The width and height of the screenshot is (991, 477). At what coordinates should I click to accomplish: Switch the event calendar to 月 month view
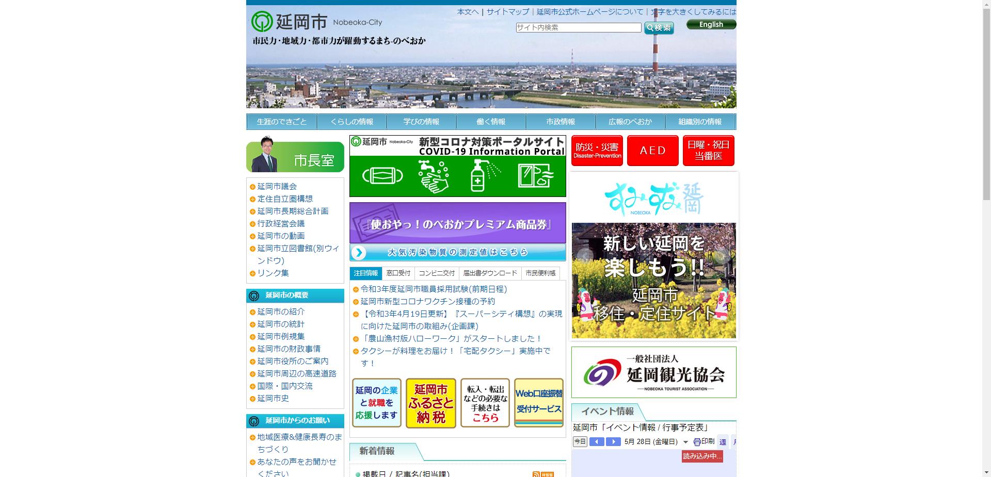[x=736, y=442]
